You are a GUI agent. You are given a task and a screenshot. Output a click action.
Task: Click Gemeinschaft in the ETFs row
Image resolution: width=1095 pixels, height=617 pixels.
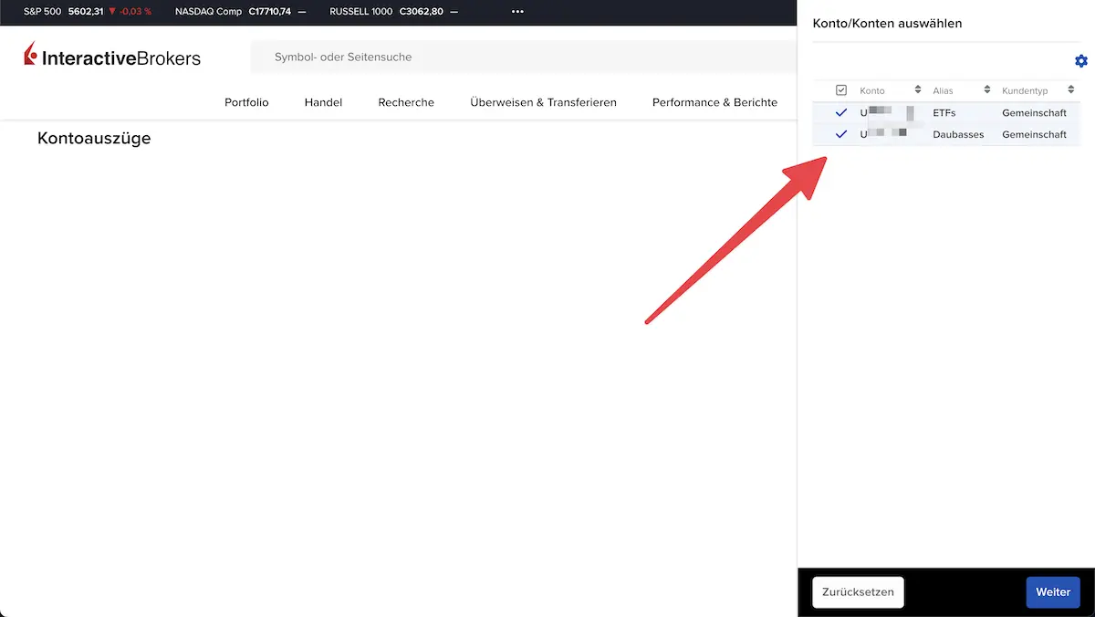point(1034,113)
